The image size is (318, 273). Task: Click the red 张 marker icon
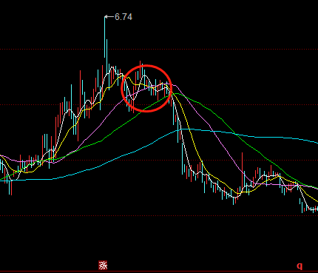click(103, 266)
